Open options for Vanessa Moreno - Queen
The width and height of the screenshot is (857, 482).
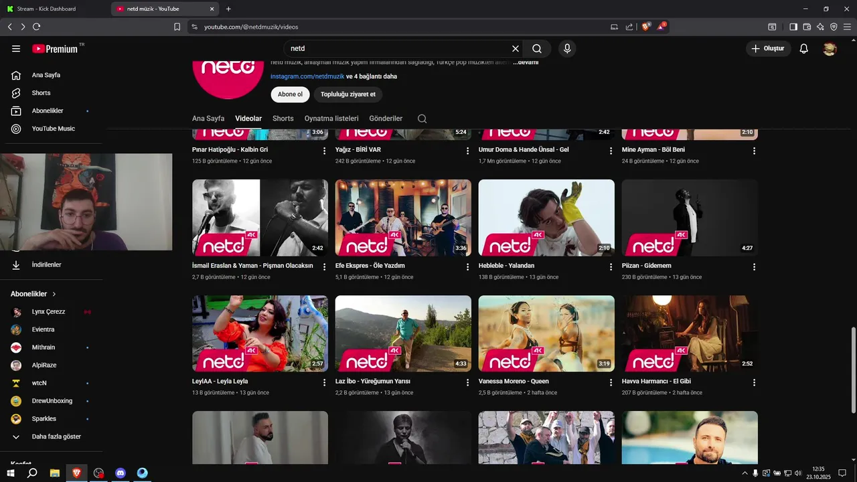point(611,382)
